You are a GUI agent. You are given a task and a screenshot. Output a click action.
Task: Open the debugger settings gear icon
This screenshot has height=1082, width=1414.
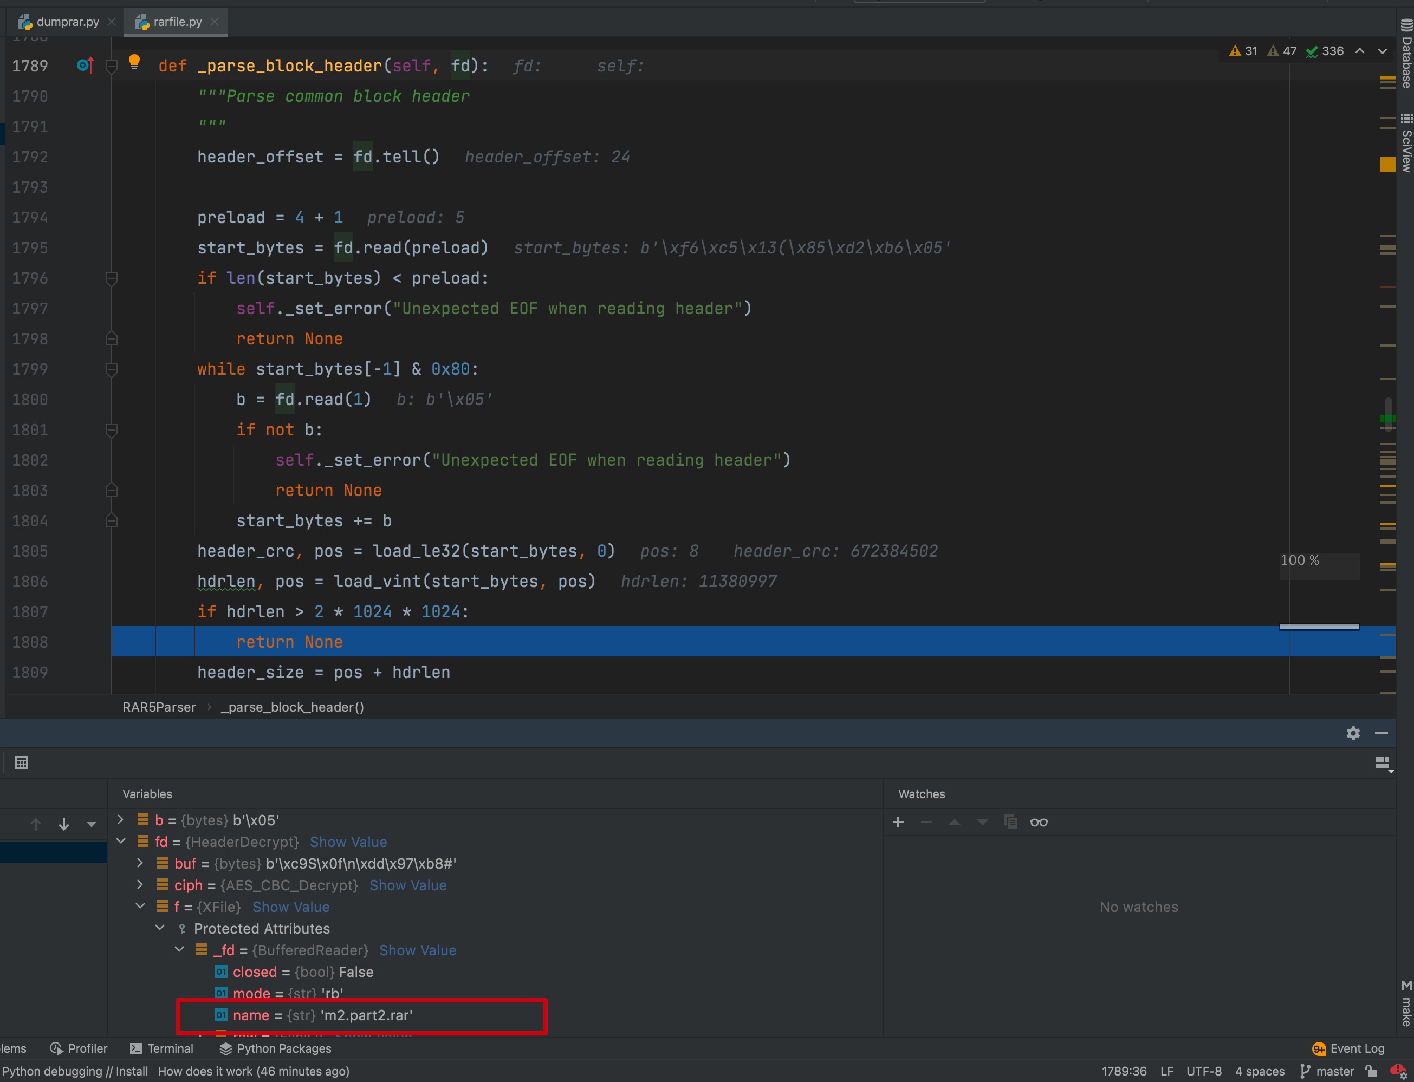tap(1353, 733)
